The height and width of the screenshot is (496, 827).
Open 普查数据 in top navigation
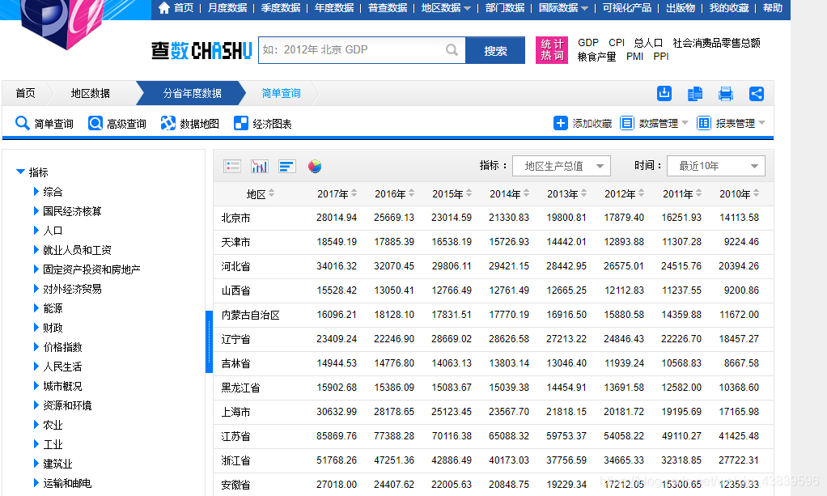[388, 8]
